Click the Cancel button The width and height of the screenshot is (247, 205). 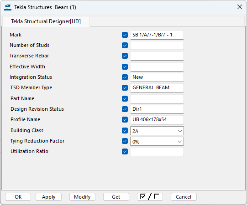click(x=184, y=197)
